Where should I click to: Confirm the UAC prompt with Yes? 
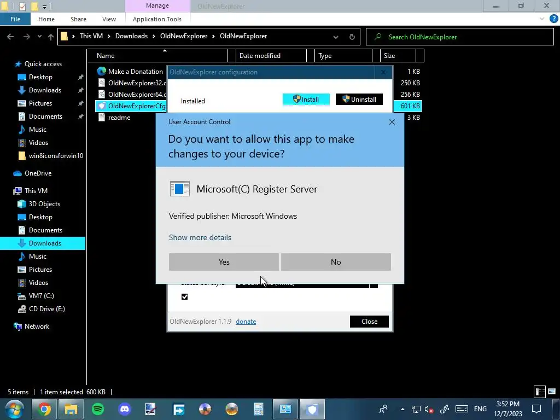[224, 262]
